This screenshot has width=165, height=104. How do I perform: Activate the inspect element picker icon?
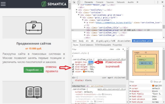(x=74, y=2)
